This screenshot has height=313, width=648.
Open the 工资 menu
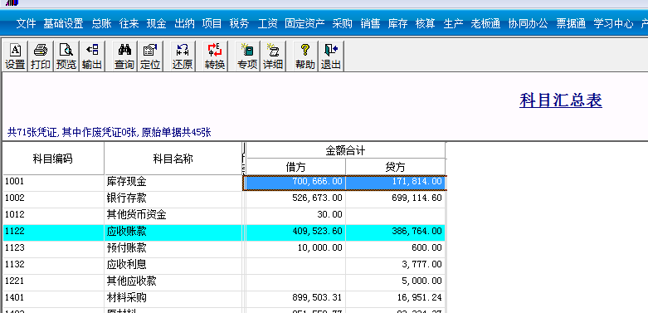[x=267, y=23]
